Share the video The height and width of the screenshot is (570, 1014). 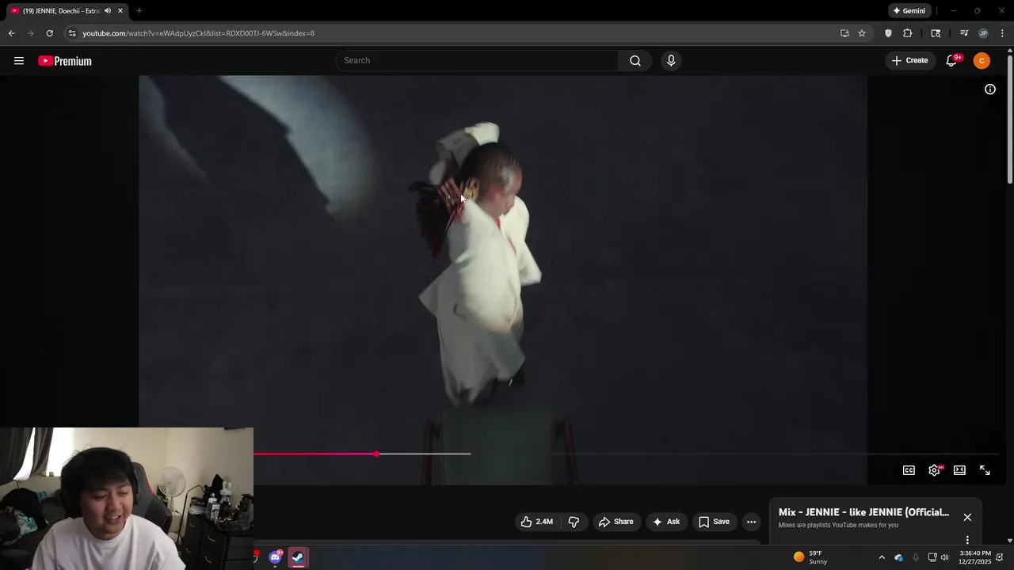(616, 522)
